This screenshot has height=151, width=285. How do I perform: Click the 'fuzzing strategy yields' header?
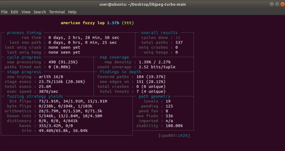tap(35, 96)
